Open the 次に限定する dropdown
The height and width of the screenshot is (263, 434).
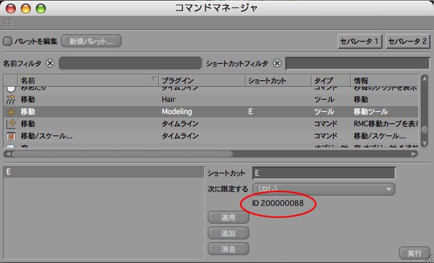[x=324, y=189]
